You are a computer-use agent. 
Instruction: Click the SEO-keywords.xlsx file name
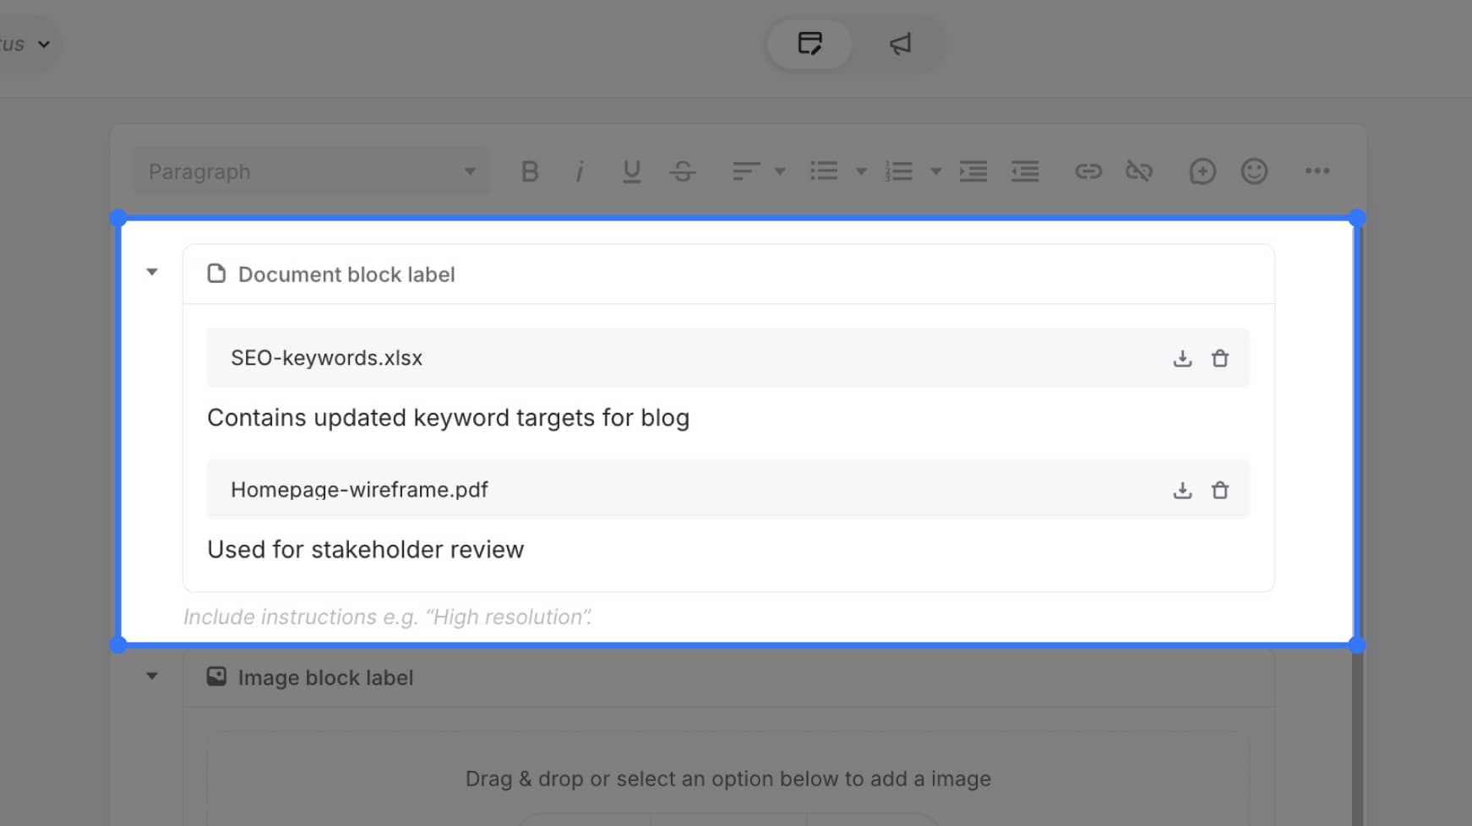326,358
